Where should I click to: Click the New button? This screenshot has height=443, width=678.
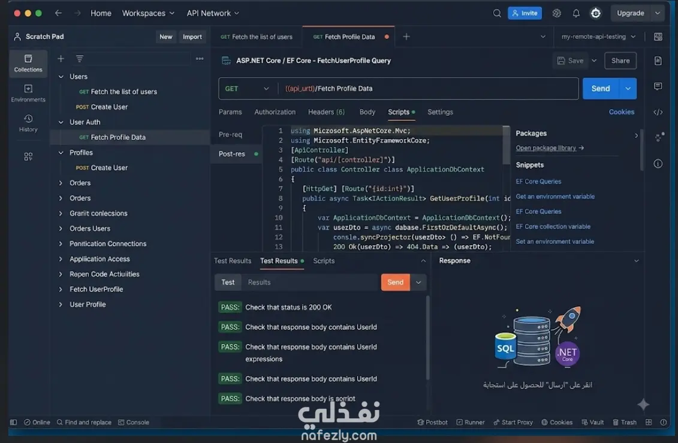pyautogui.click(x=165, y=37)
